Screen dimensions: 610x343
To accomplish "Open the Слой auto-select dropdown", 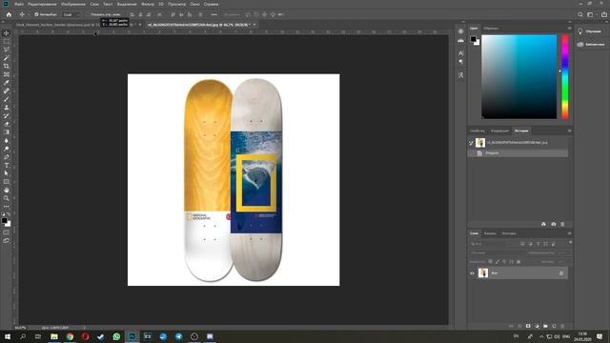I will [x=71, y=15].
